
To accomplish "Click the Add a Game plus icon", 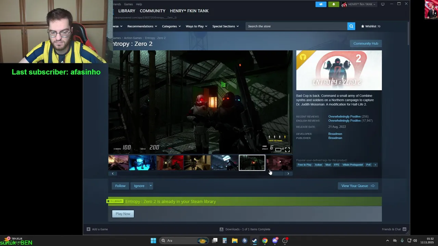I will point(88,229).
